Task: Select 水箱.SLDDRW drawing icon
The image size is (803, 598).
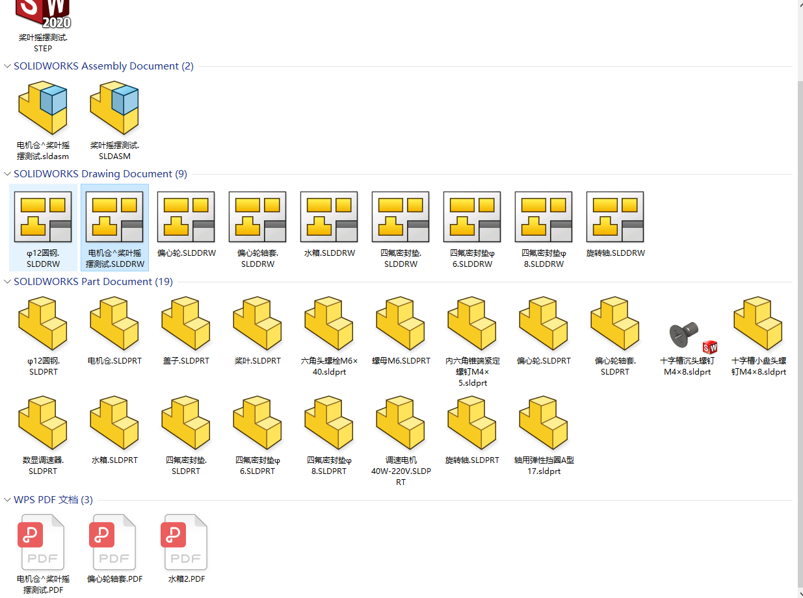Action: (329, 218)
